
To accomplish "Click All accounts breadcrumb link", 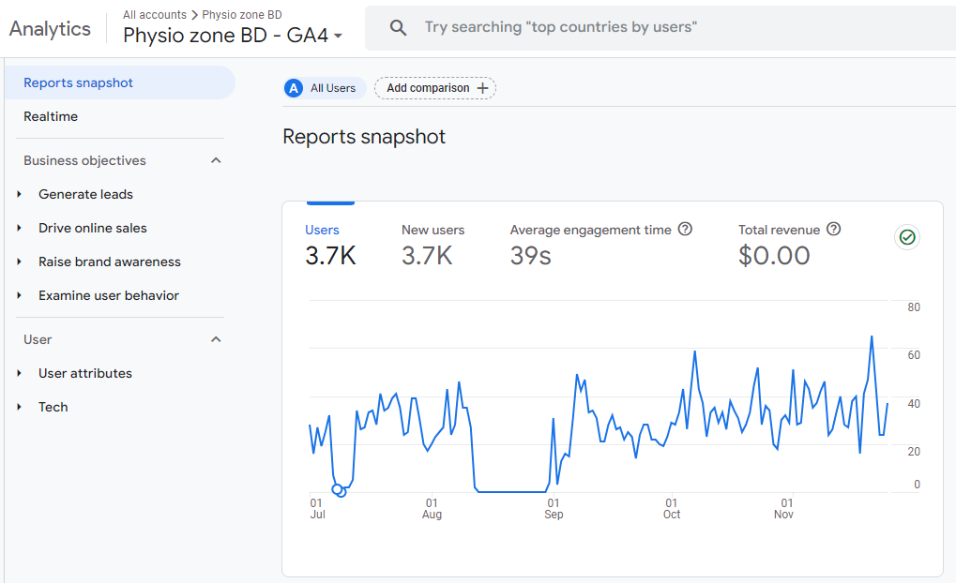I will coord(155,15).
